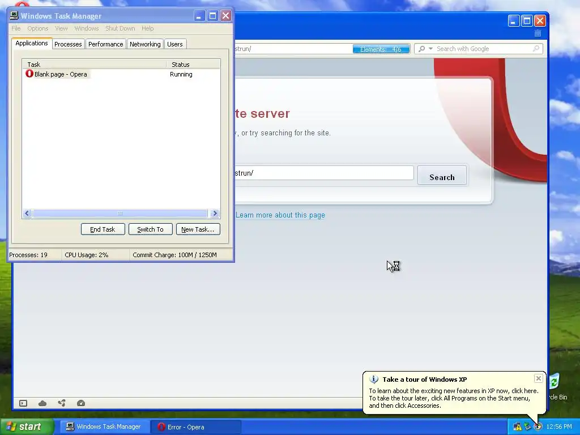Viewport: 580px width, 435px height.
Task: Close the Windows XP tour balloon
Action: 539,378
